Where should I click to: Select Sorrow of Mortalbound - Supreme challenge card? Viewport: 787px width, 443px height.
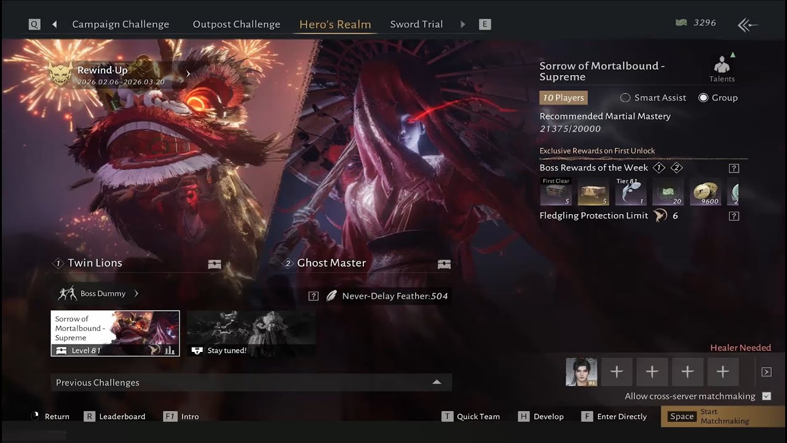click(116, 333)
